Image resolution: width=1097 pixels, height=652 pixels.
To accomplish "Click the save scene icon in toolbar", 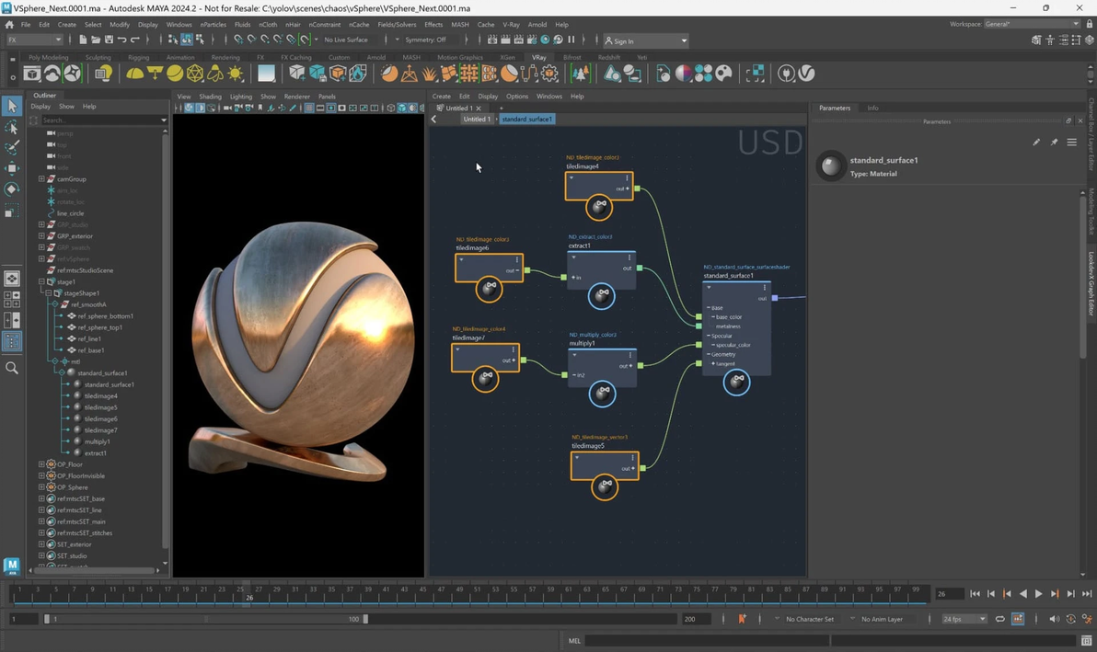I will coord(109,40).
